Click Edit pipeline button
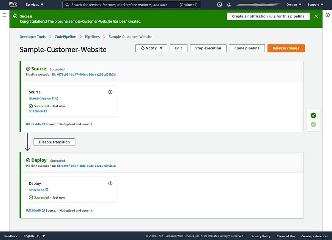The height and width of the screenshot is (240, 332). [178, 48]
